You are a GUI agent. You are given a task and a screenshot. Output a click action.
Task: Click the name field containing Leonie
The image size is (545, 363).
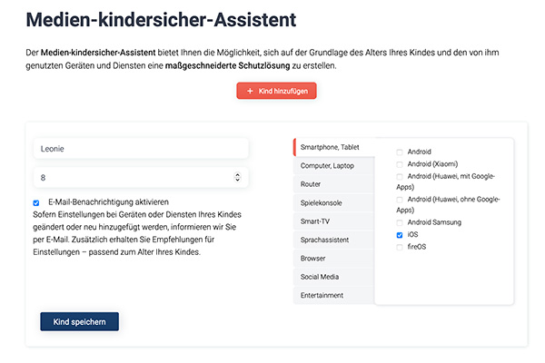(x=141, y=148)
